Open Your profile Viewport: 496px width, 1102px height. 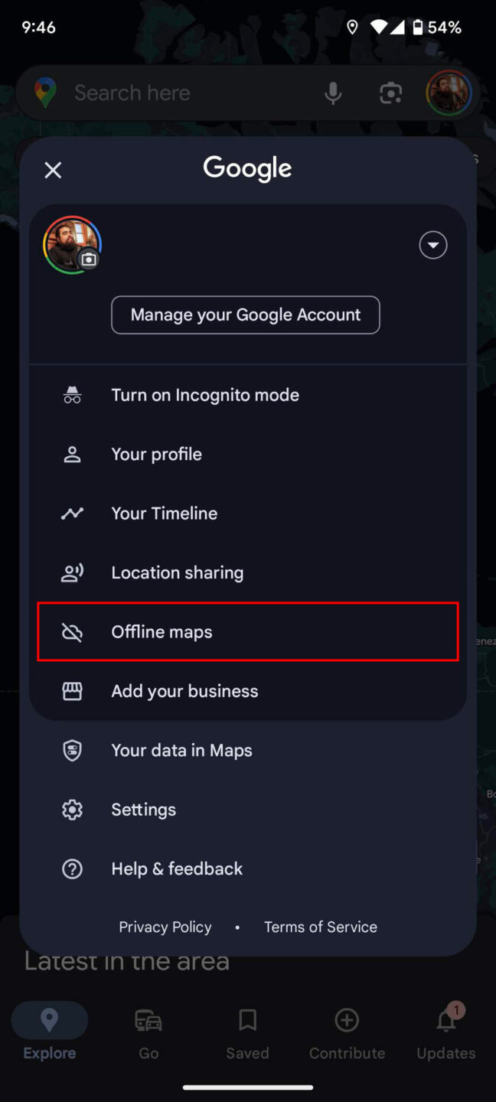tap(156, 454)
